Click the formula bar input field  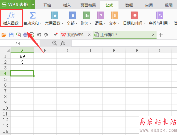[124, 43]
